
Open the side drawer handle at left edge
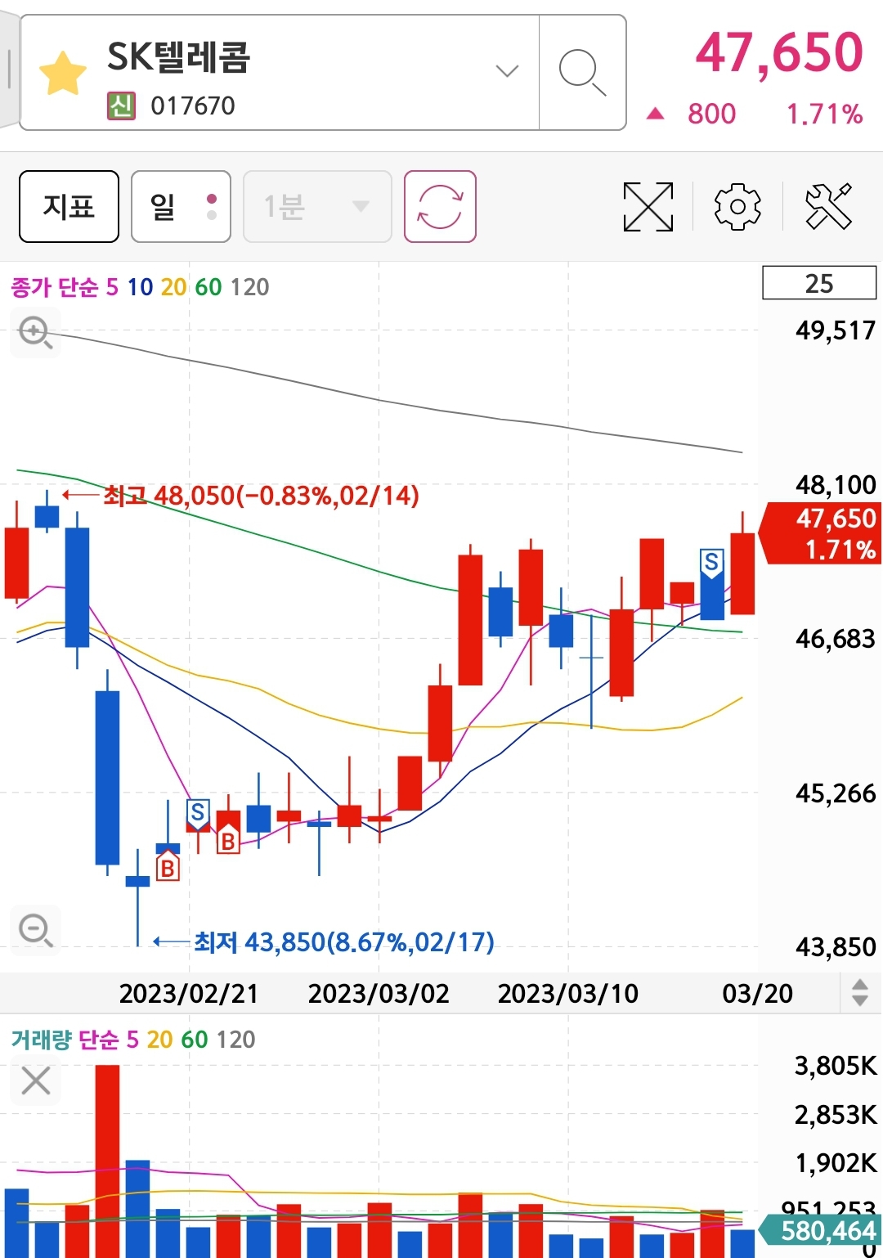(9, 70)
